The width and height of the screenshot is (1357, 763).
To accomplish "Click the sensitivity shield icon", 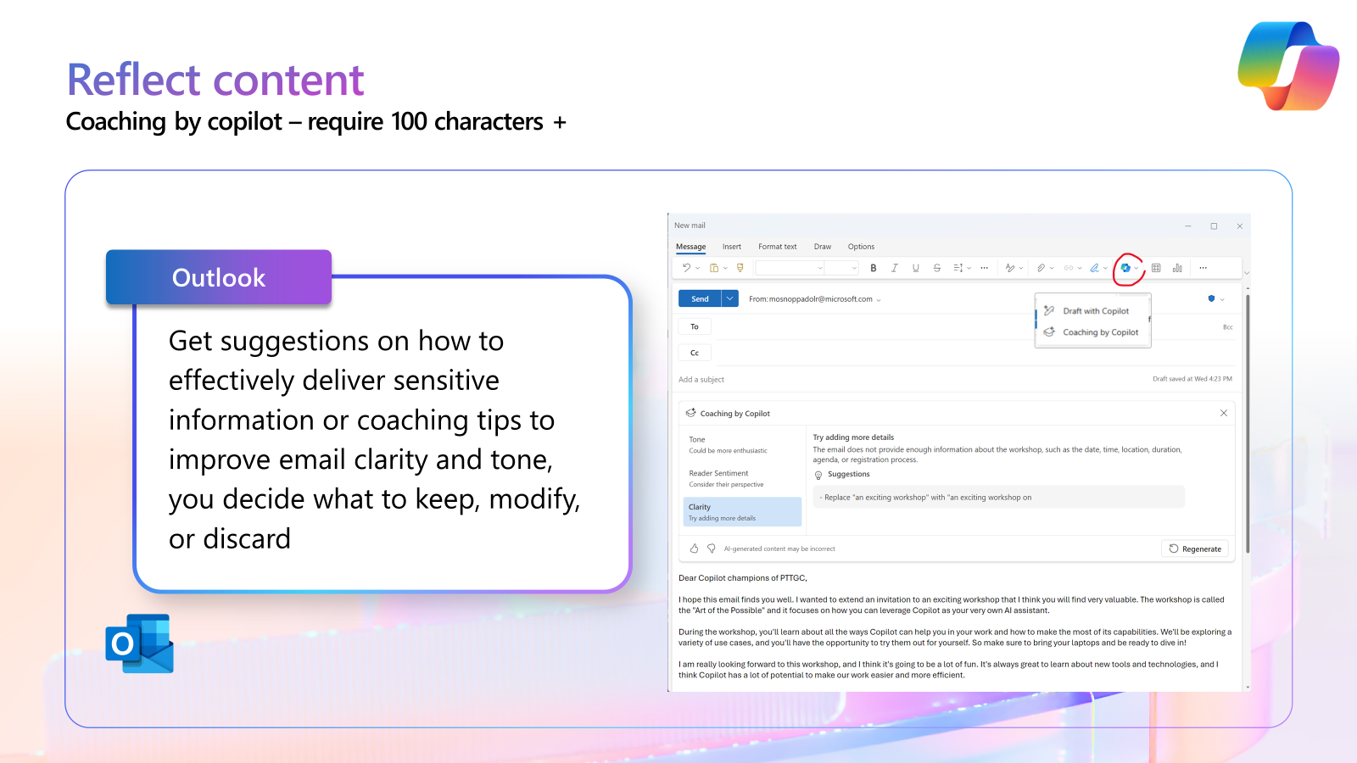I will [1211, 298].
